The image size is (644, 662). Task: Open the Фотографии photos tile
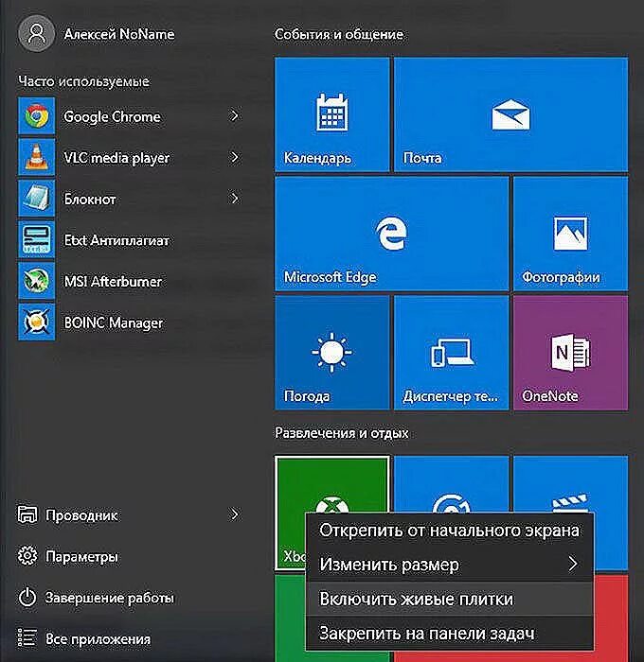point(570,234)
